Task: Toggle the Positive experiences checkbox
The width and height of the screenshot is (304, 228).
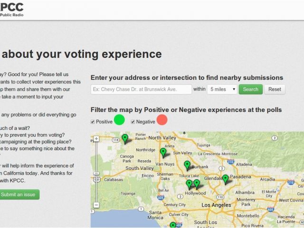Action: pyautogui.click(x=93, y=122)
